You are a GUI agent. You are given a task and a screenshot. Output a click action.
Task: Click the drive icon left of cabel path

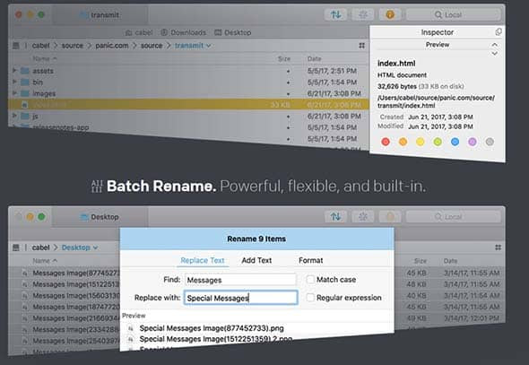pyautogui.click(x=16, y=46)
